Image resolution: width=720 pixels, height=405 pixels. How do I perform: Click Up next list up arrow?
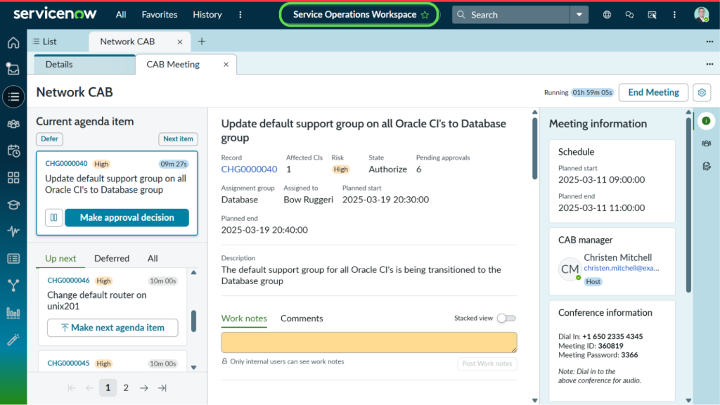[x=194, y=273]
